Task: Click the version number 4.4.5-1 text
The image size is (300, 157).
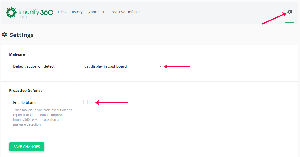Action: (23, 17)
